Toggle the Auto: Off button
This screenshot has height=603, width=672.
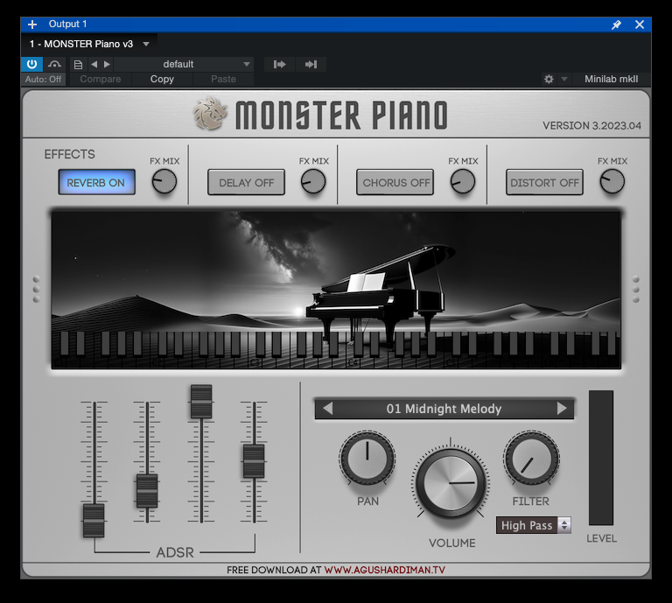[43, 79]
